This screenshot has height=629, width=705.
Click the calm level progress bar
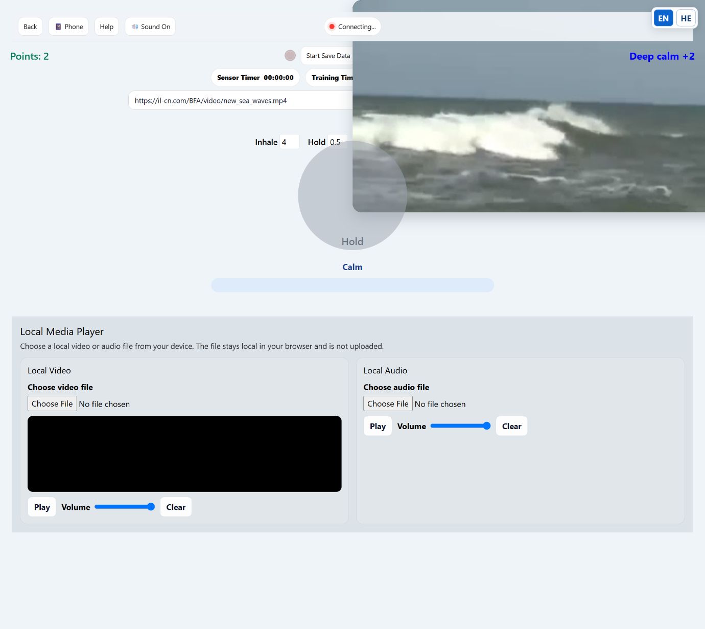[353, 285]
